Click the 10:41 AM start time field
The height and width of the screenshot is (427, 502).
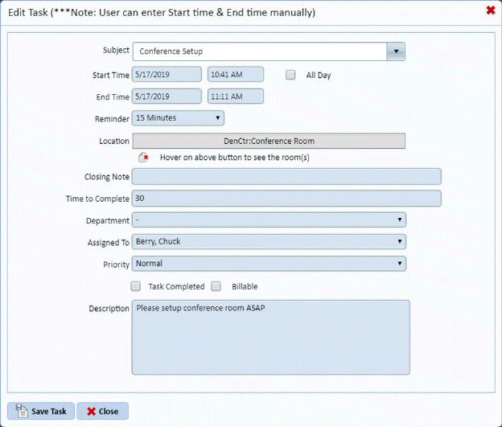point(236,75)
